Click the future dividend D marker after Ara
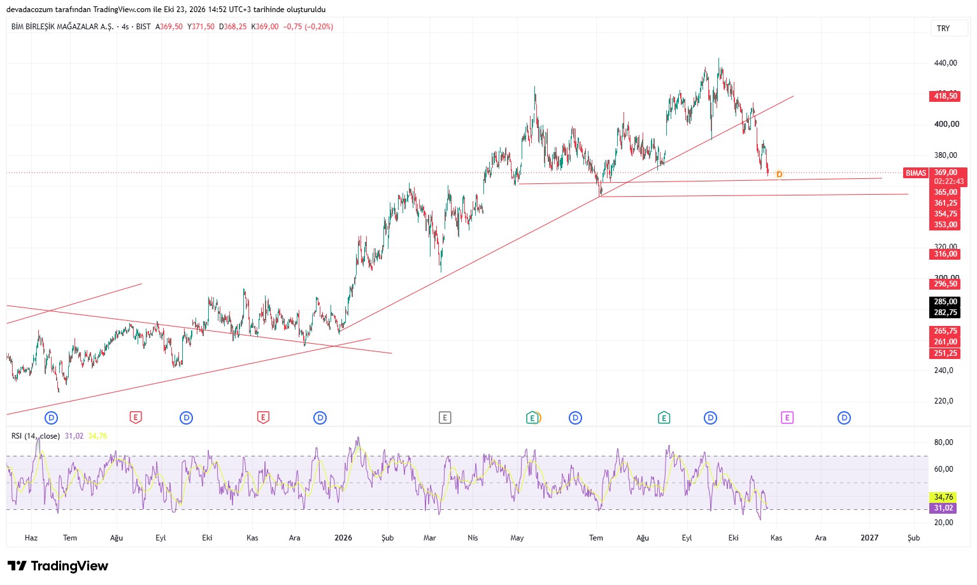The image size is (977, 585). point(844,418)
